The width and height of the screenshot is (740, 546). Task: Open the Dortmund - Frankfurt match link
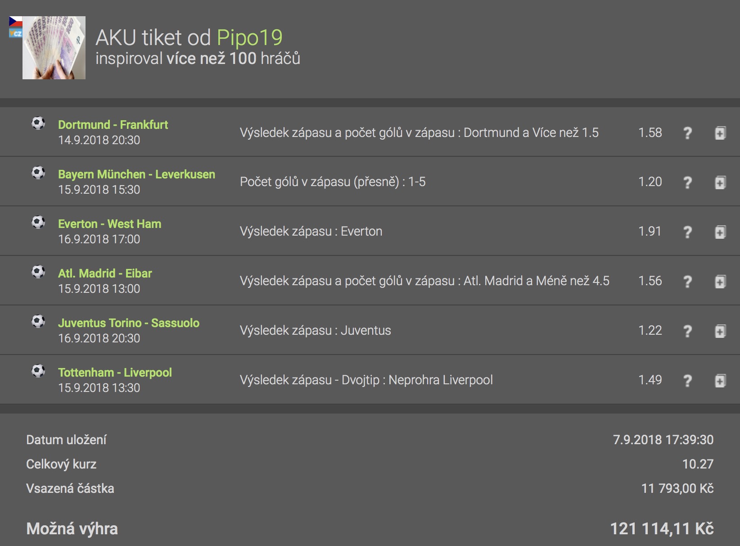(113, 125)
